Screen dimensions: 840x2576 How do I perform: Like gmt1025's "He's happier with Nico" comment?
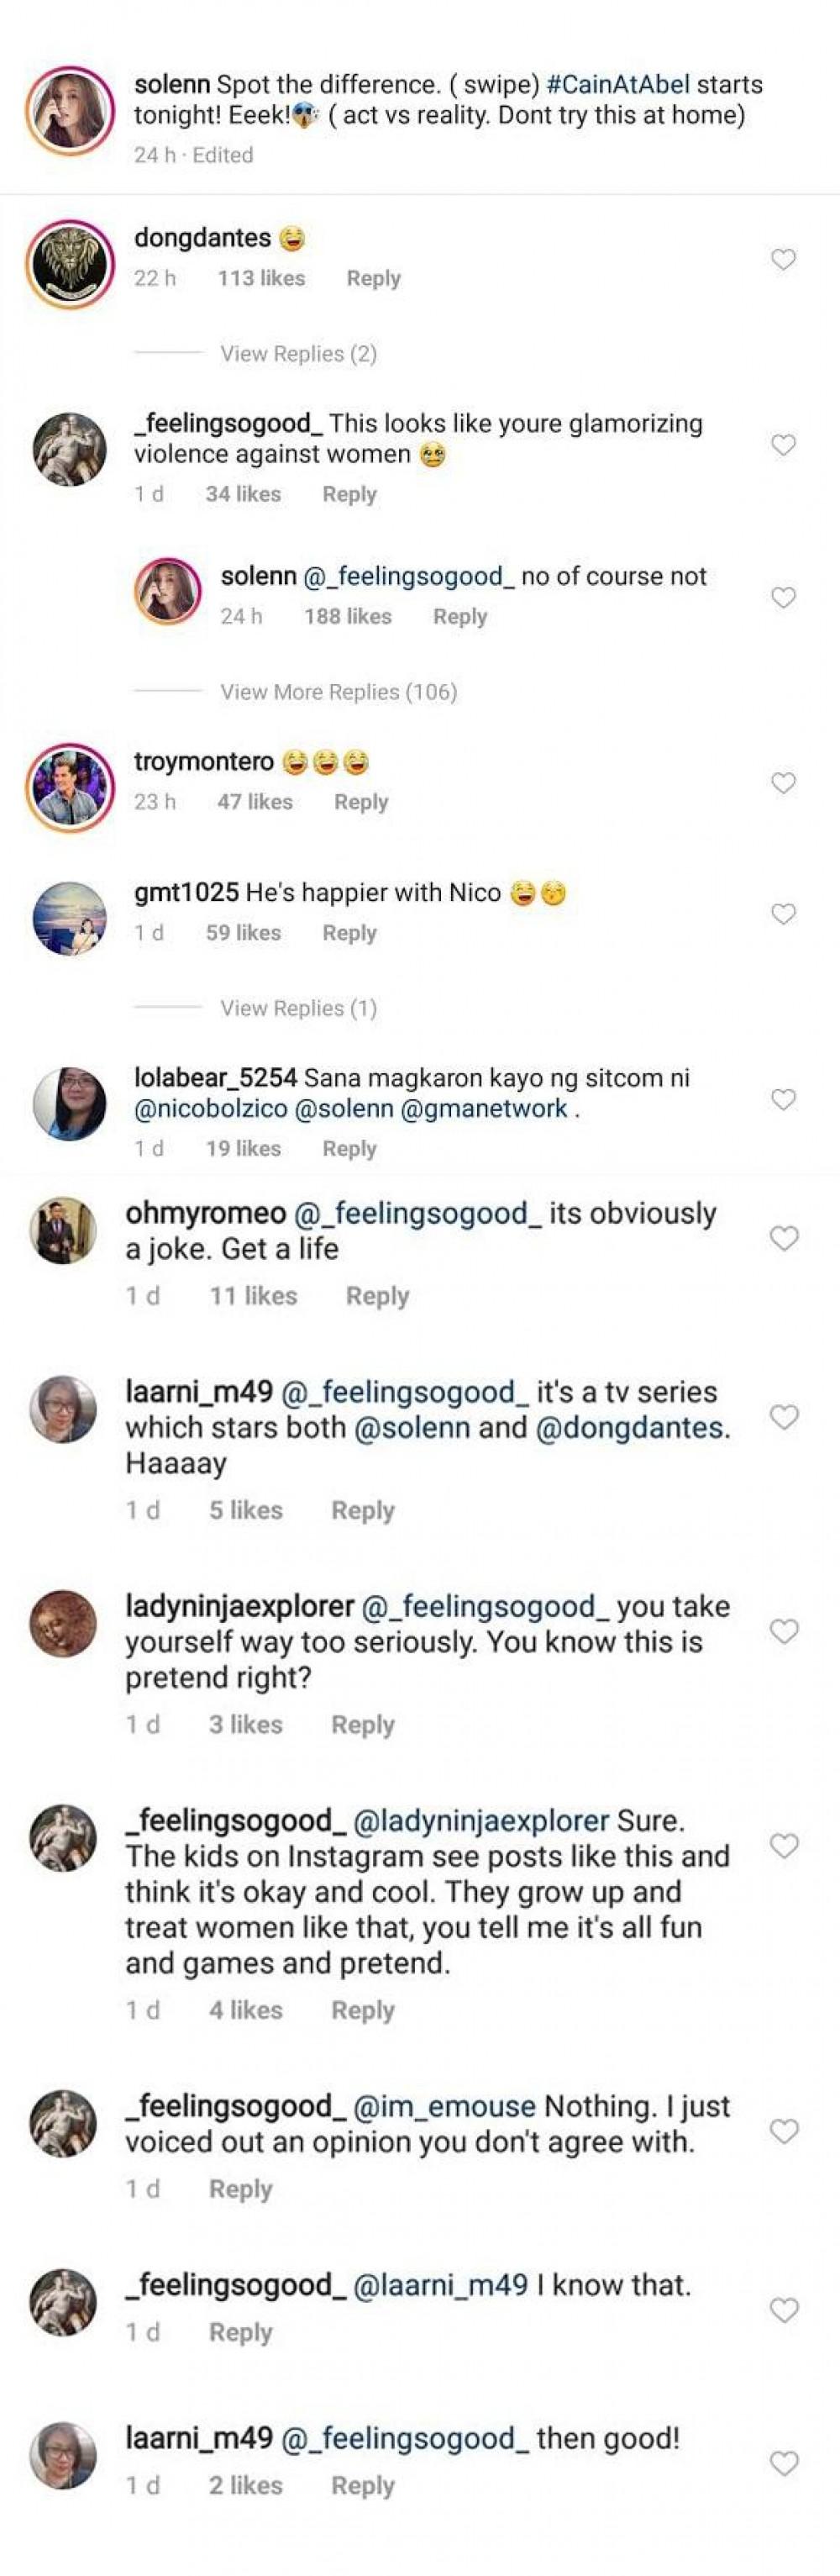784,914
